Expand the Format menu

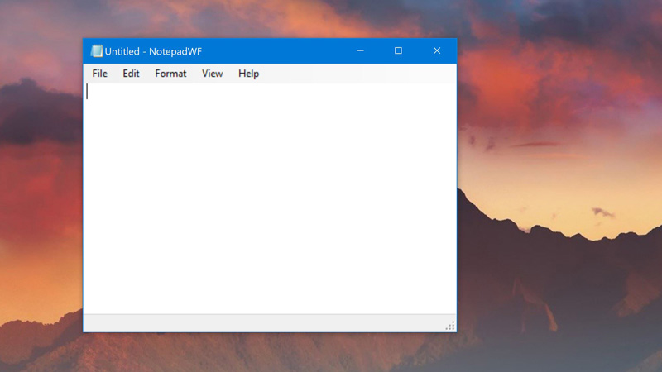(x=170, y=74)
